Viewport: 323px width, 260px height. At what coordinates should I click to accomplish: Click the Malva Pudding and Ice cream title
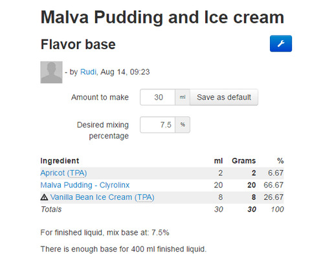162,17
